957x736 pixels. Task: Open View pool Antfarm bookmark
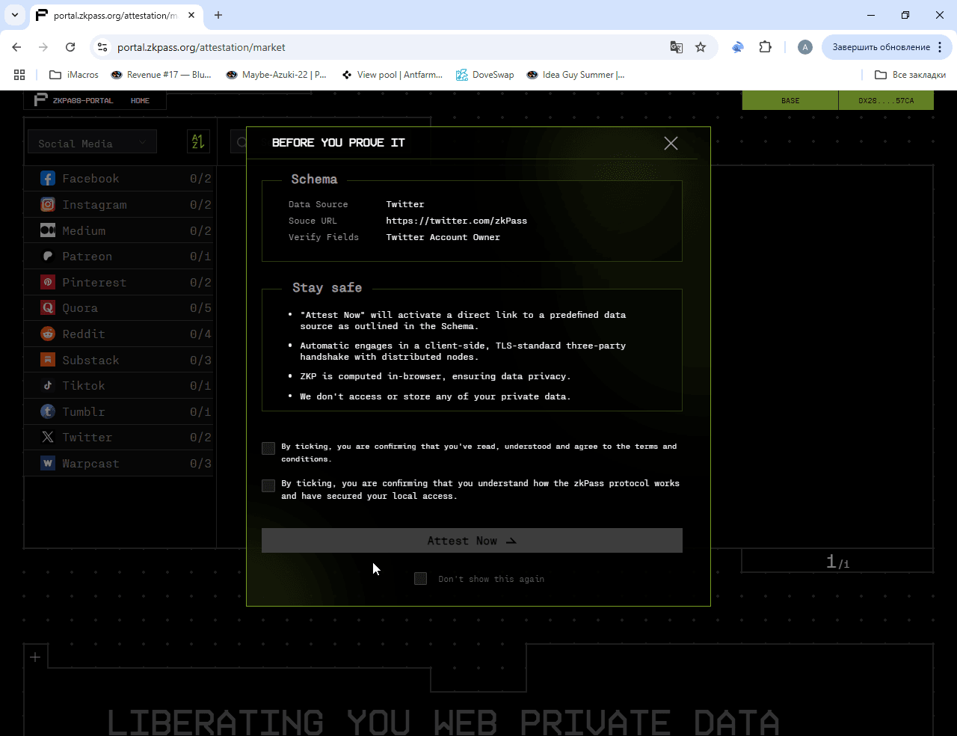pos(393,75)
